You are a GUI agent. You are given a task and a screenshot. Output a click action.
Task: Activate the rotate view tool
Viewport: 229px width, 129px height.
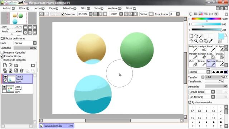tap(201, 41)
